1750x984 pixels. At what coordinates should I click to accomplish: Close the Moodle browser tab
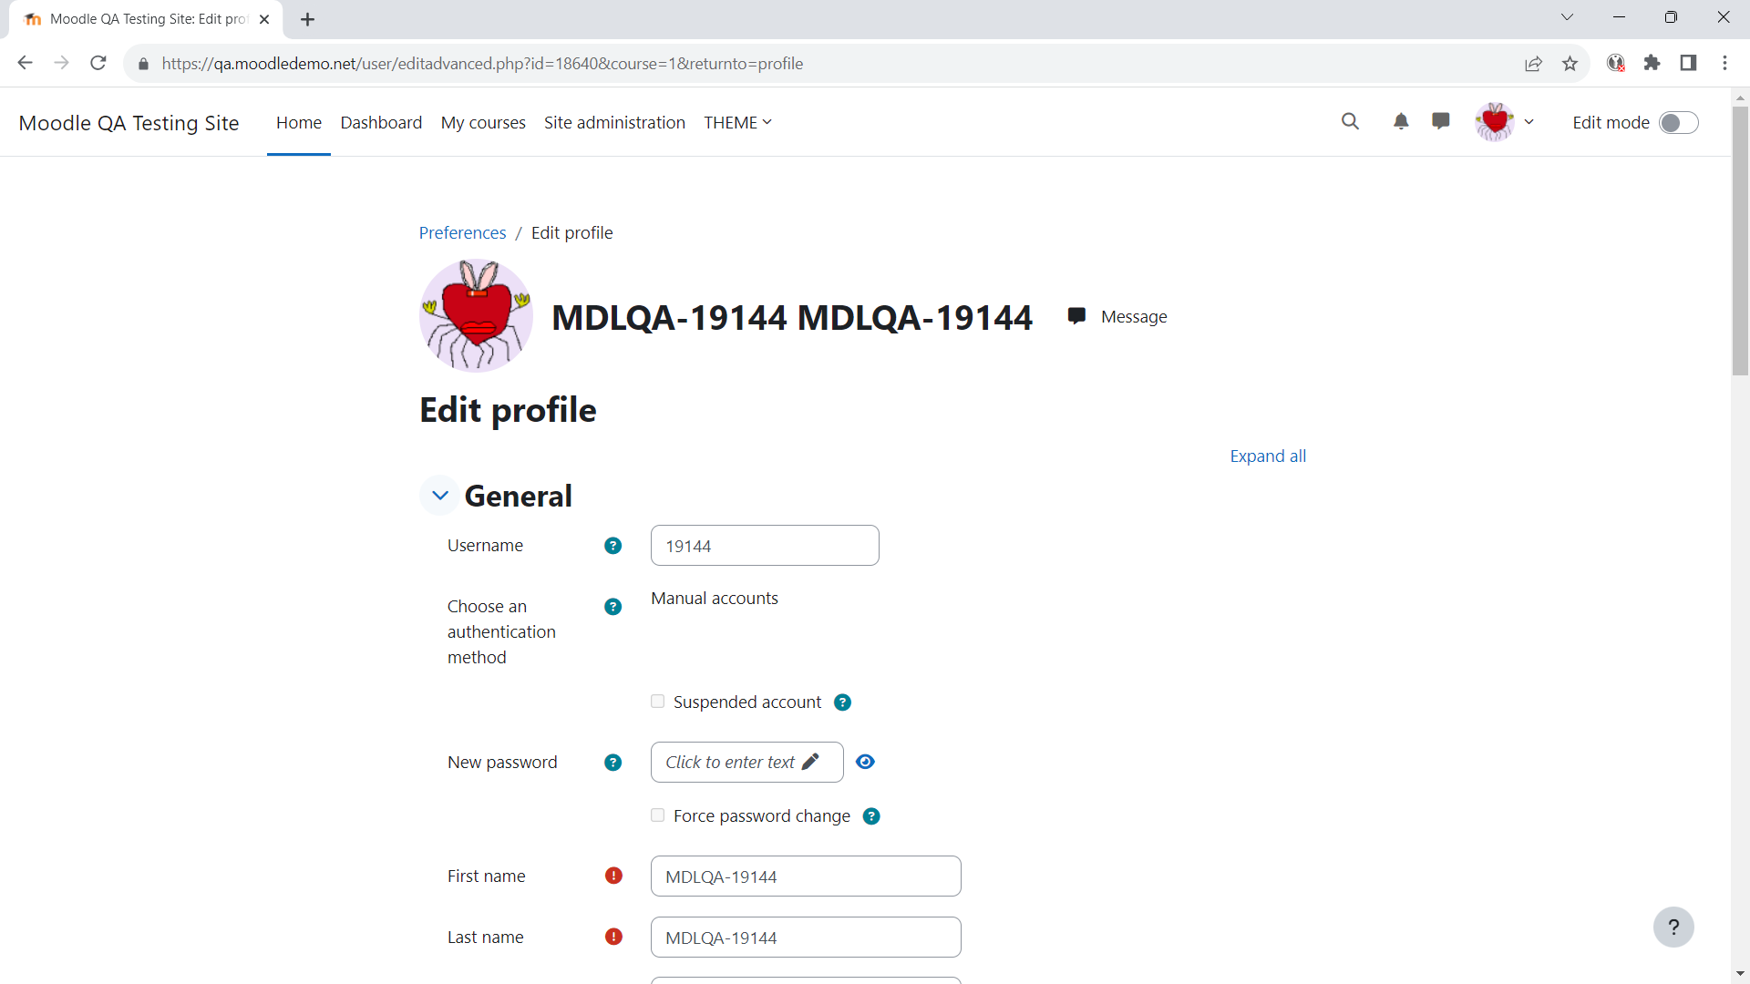264,19
